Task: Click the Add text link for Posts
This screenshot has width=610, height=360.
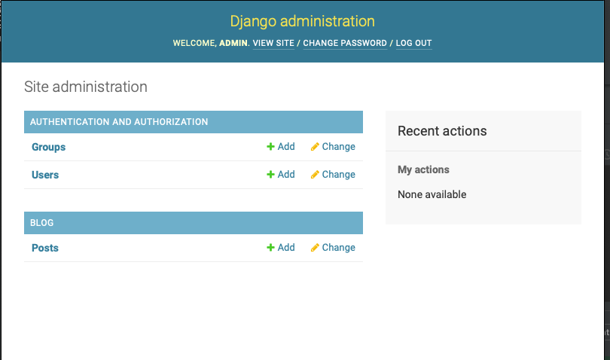Action: coord(286,248)
